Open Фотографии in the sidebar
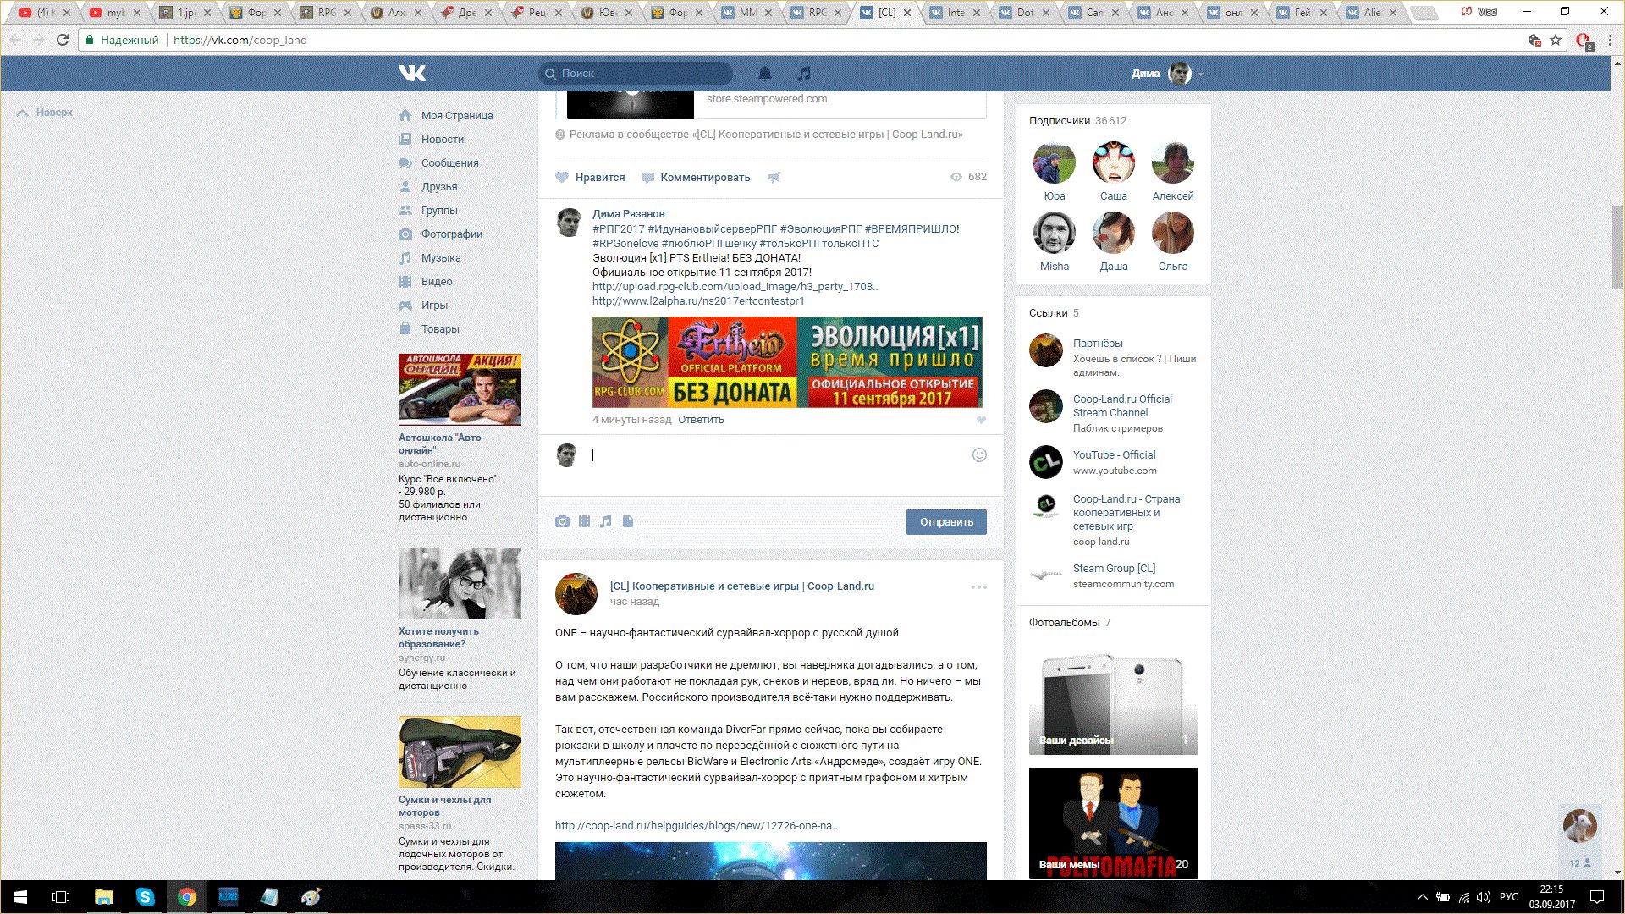This screenshot has width=1625, height=914. click(441, 234)
